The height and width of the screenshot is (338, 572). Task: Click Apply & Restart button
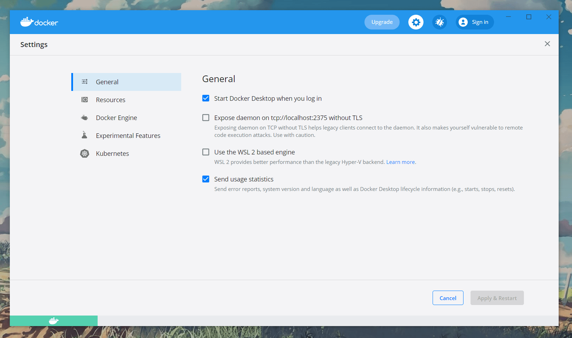[x=497, y=298]
